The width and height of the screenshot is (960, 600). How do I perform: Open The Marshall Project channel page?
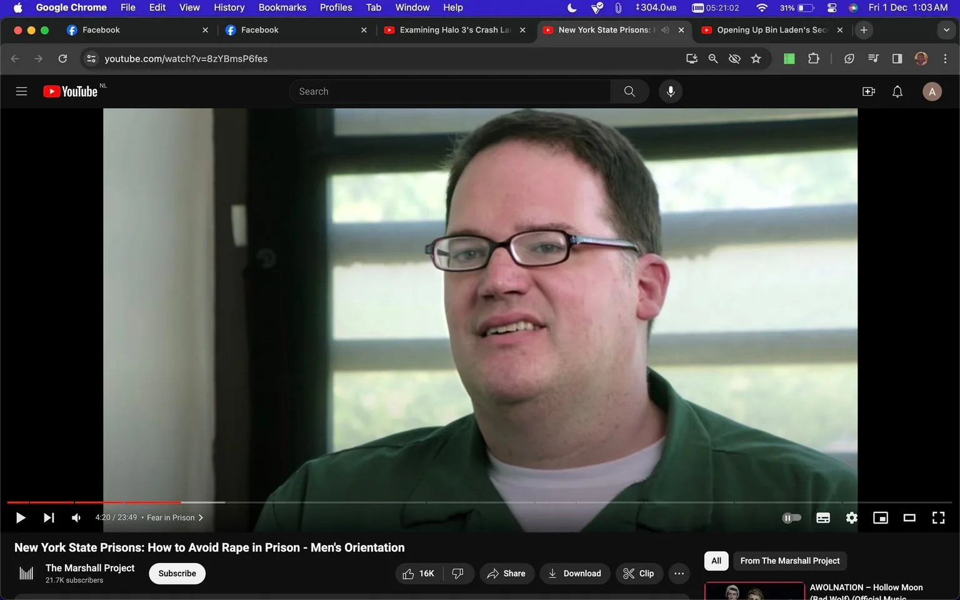[x=89, y=568]
